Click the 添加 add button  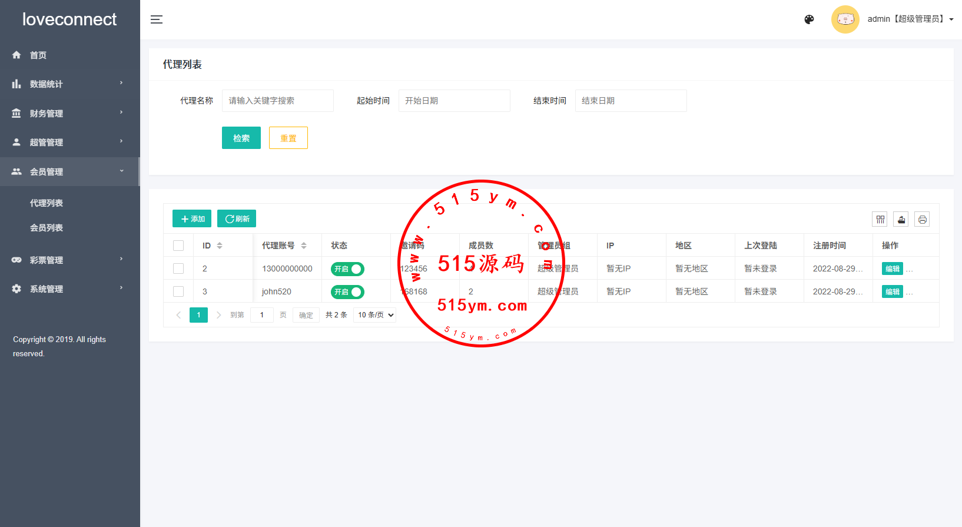coord(192,219)
